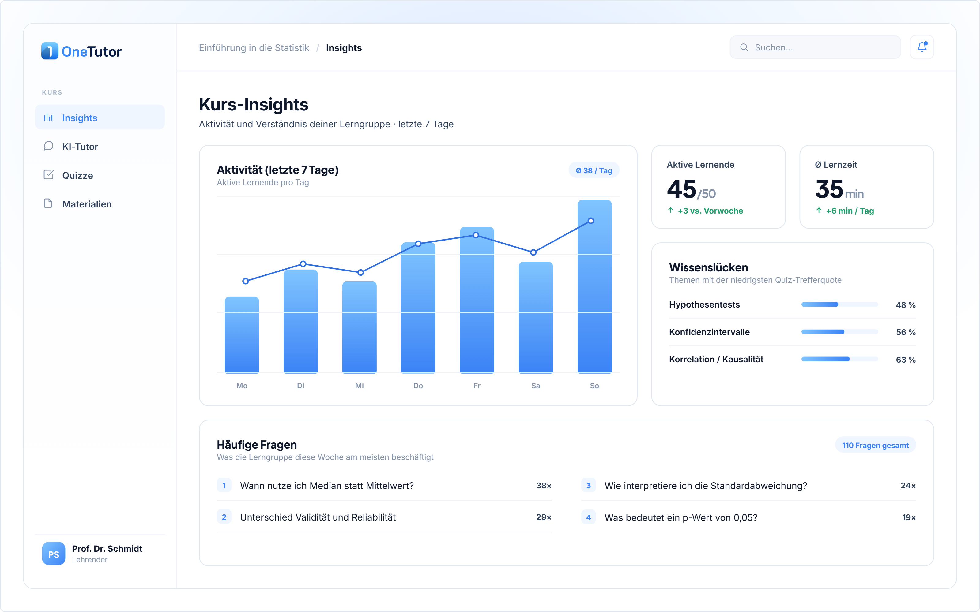Click the Insights breadcrumb label
The height and width of the screenshot is (612, 980).
344,48
